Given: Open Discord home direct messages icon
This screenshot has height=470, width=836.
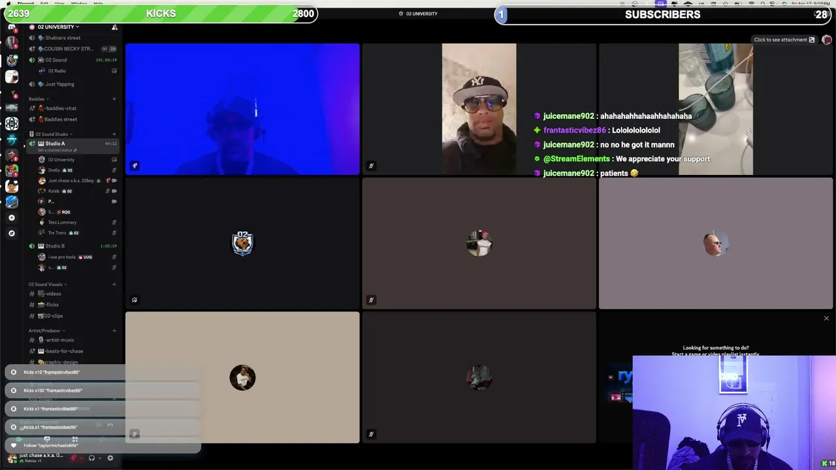Looking at the screenshot, I should coord(11,27).
